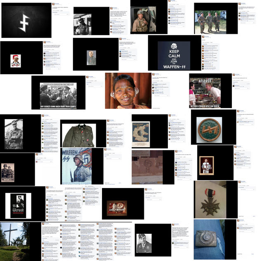Open the vintage map poster with eagle

141,134
